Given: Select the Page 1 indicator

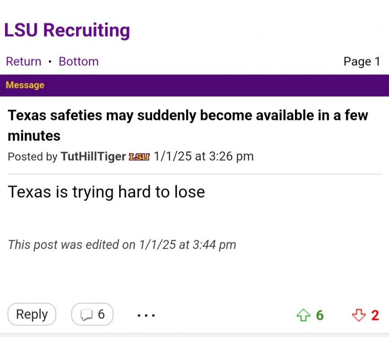Looking at the screenshot, I should pos(362,62).
